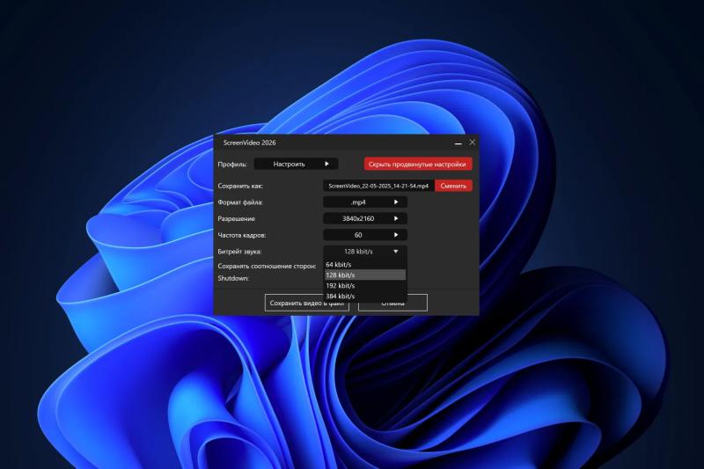Click the arrow icon in .mp4 format field

(x=396, y=202)
